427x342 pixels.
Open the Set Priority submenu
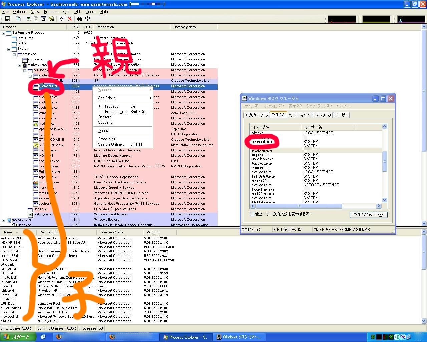[x=123, y=98]
